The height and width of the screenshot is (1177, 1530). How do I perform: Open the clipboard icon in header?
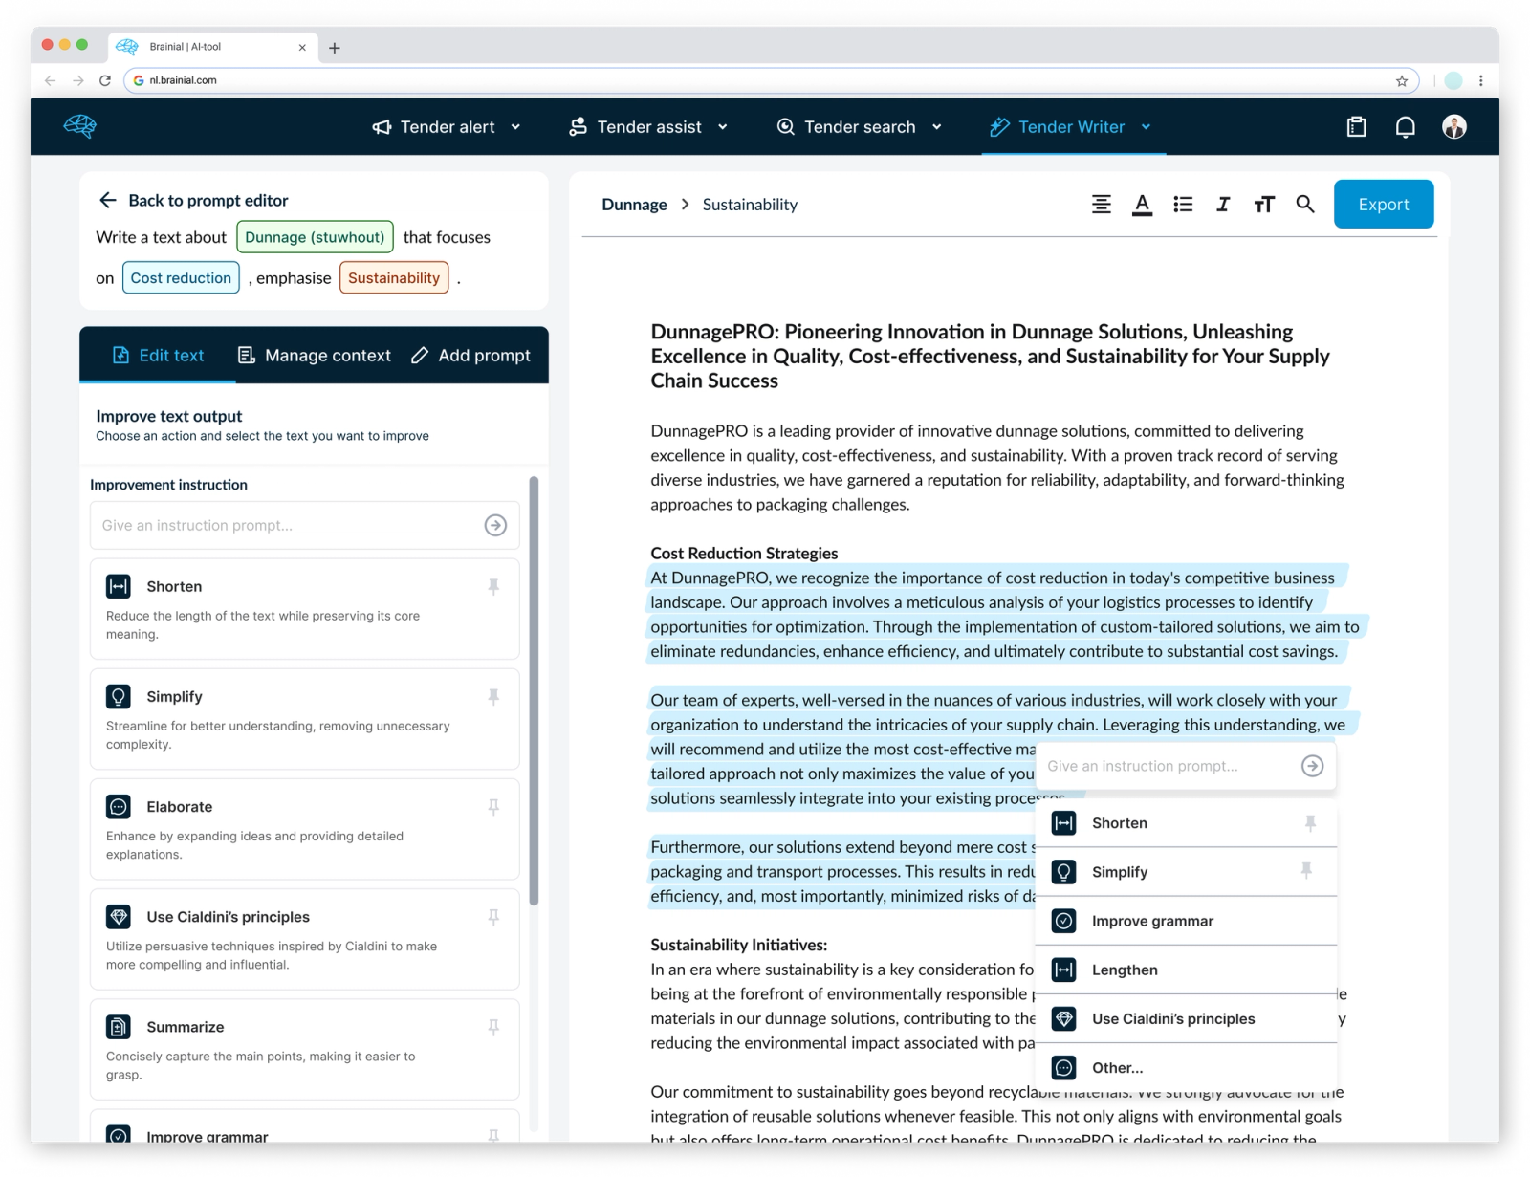coord(1356,126)
